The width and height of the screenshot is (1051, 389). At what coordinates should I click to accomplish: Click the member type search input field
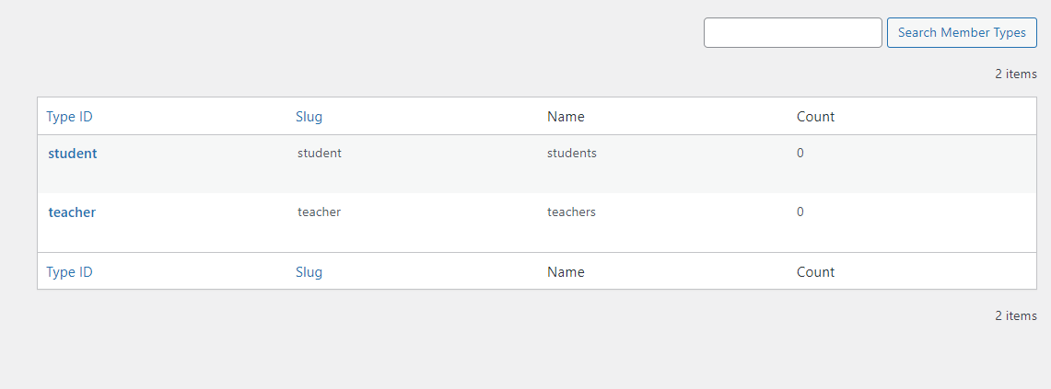[x=792, y=32]
